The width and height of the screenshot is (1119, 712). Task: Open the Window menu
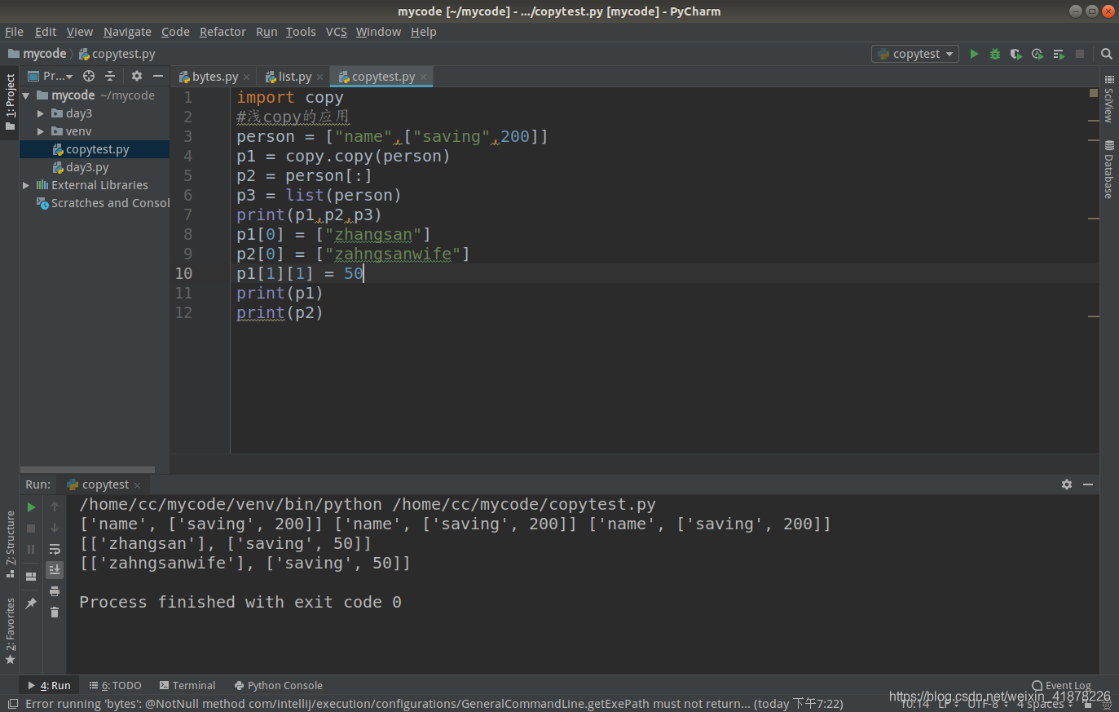pos(378,32)
